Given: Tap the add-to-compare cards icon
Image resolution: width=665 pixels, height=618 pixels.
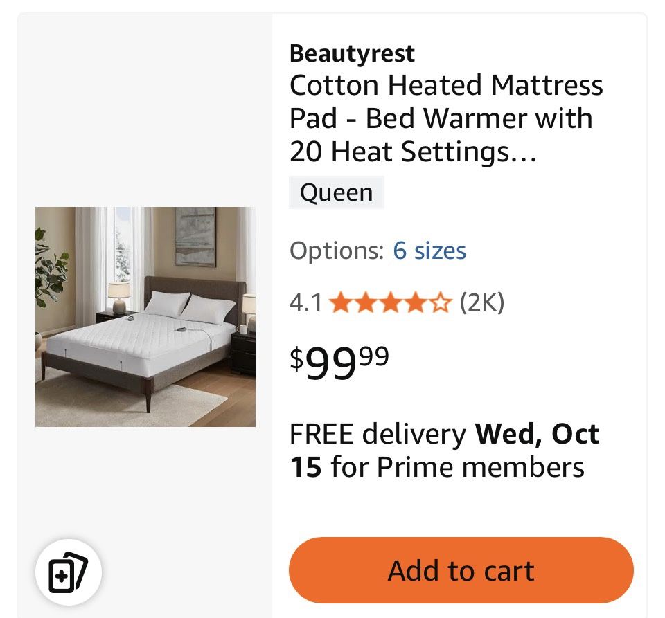Looking at the screenshot, I should (x=69, y=573).
